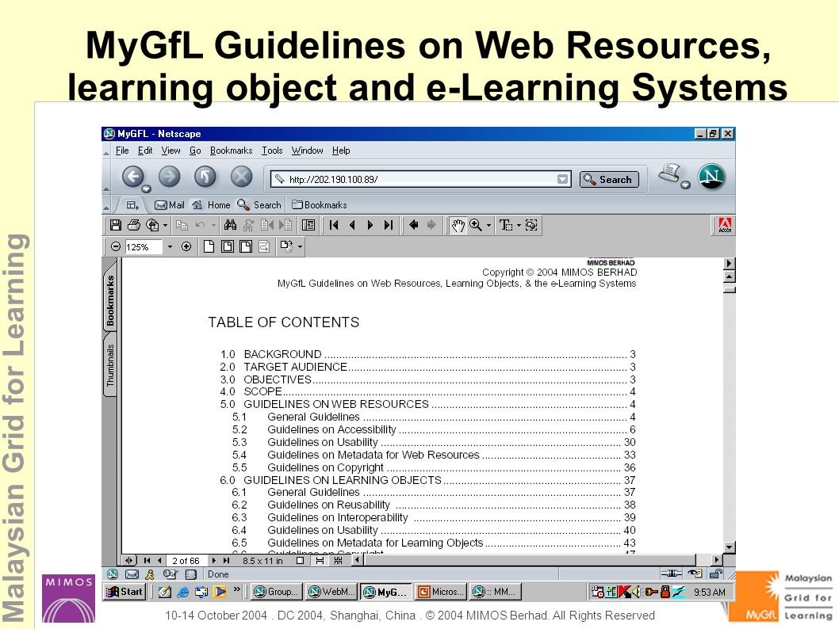Click the Acrobat printer icon
Viewport: 839px width, 629px height.
coord(134,225)
